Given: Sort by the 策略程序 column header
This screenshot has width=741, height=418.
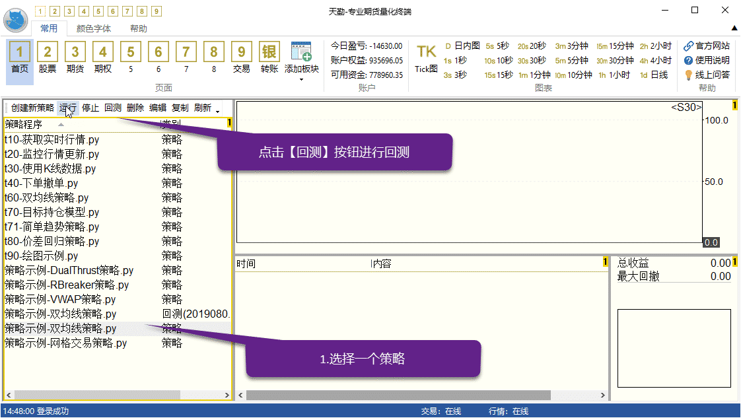Looking at the screenshot, I should [24, 123].
